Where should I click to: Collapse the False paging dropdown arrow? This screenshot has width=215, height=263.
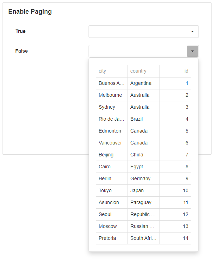click(x=192, y=51)
